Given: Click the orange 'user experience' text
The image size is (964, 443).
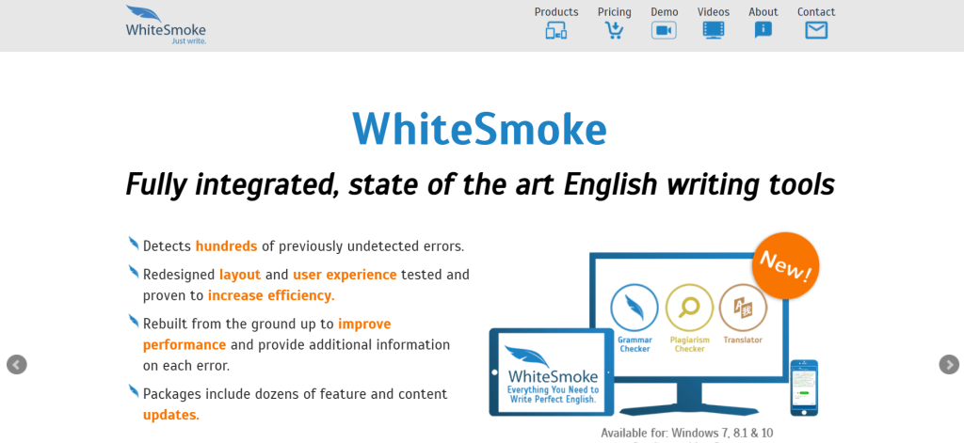Looking at the screenshot, I should [x=345, y=275].
